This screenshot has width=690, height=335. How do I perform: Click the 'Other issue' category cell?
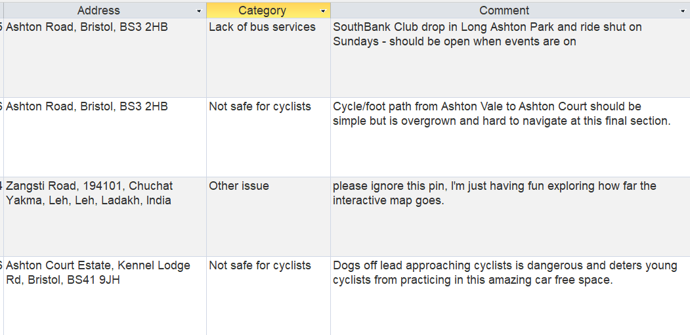(x=239, y=187)
